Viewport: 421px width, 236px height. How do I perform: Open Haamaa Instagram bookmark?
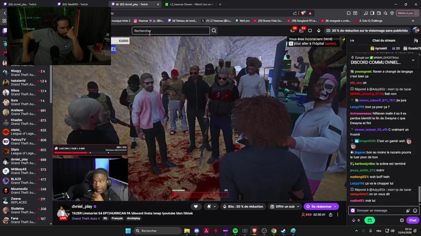(149, 21)
